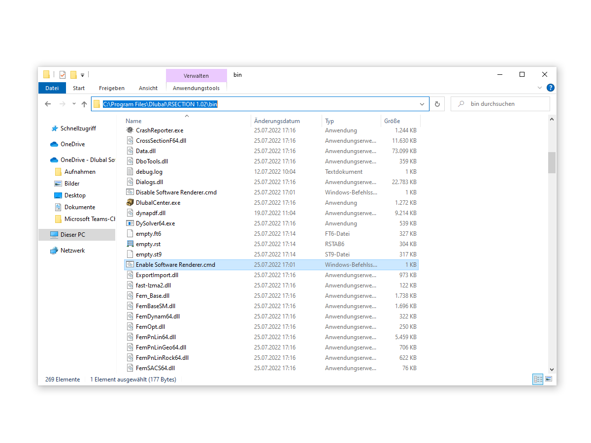
Task: Click the Bilder folder icon in the sidebar
Action: pos(58,184)
